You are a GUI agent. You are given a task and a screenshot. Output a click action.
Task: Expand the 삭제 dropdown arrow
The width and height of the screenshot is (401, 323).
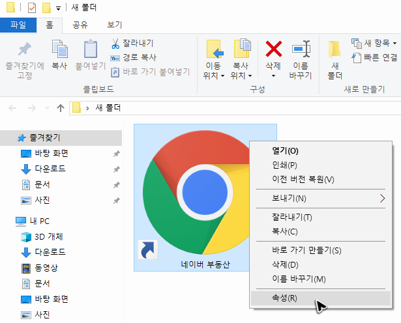pos(273,76)
